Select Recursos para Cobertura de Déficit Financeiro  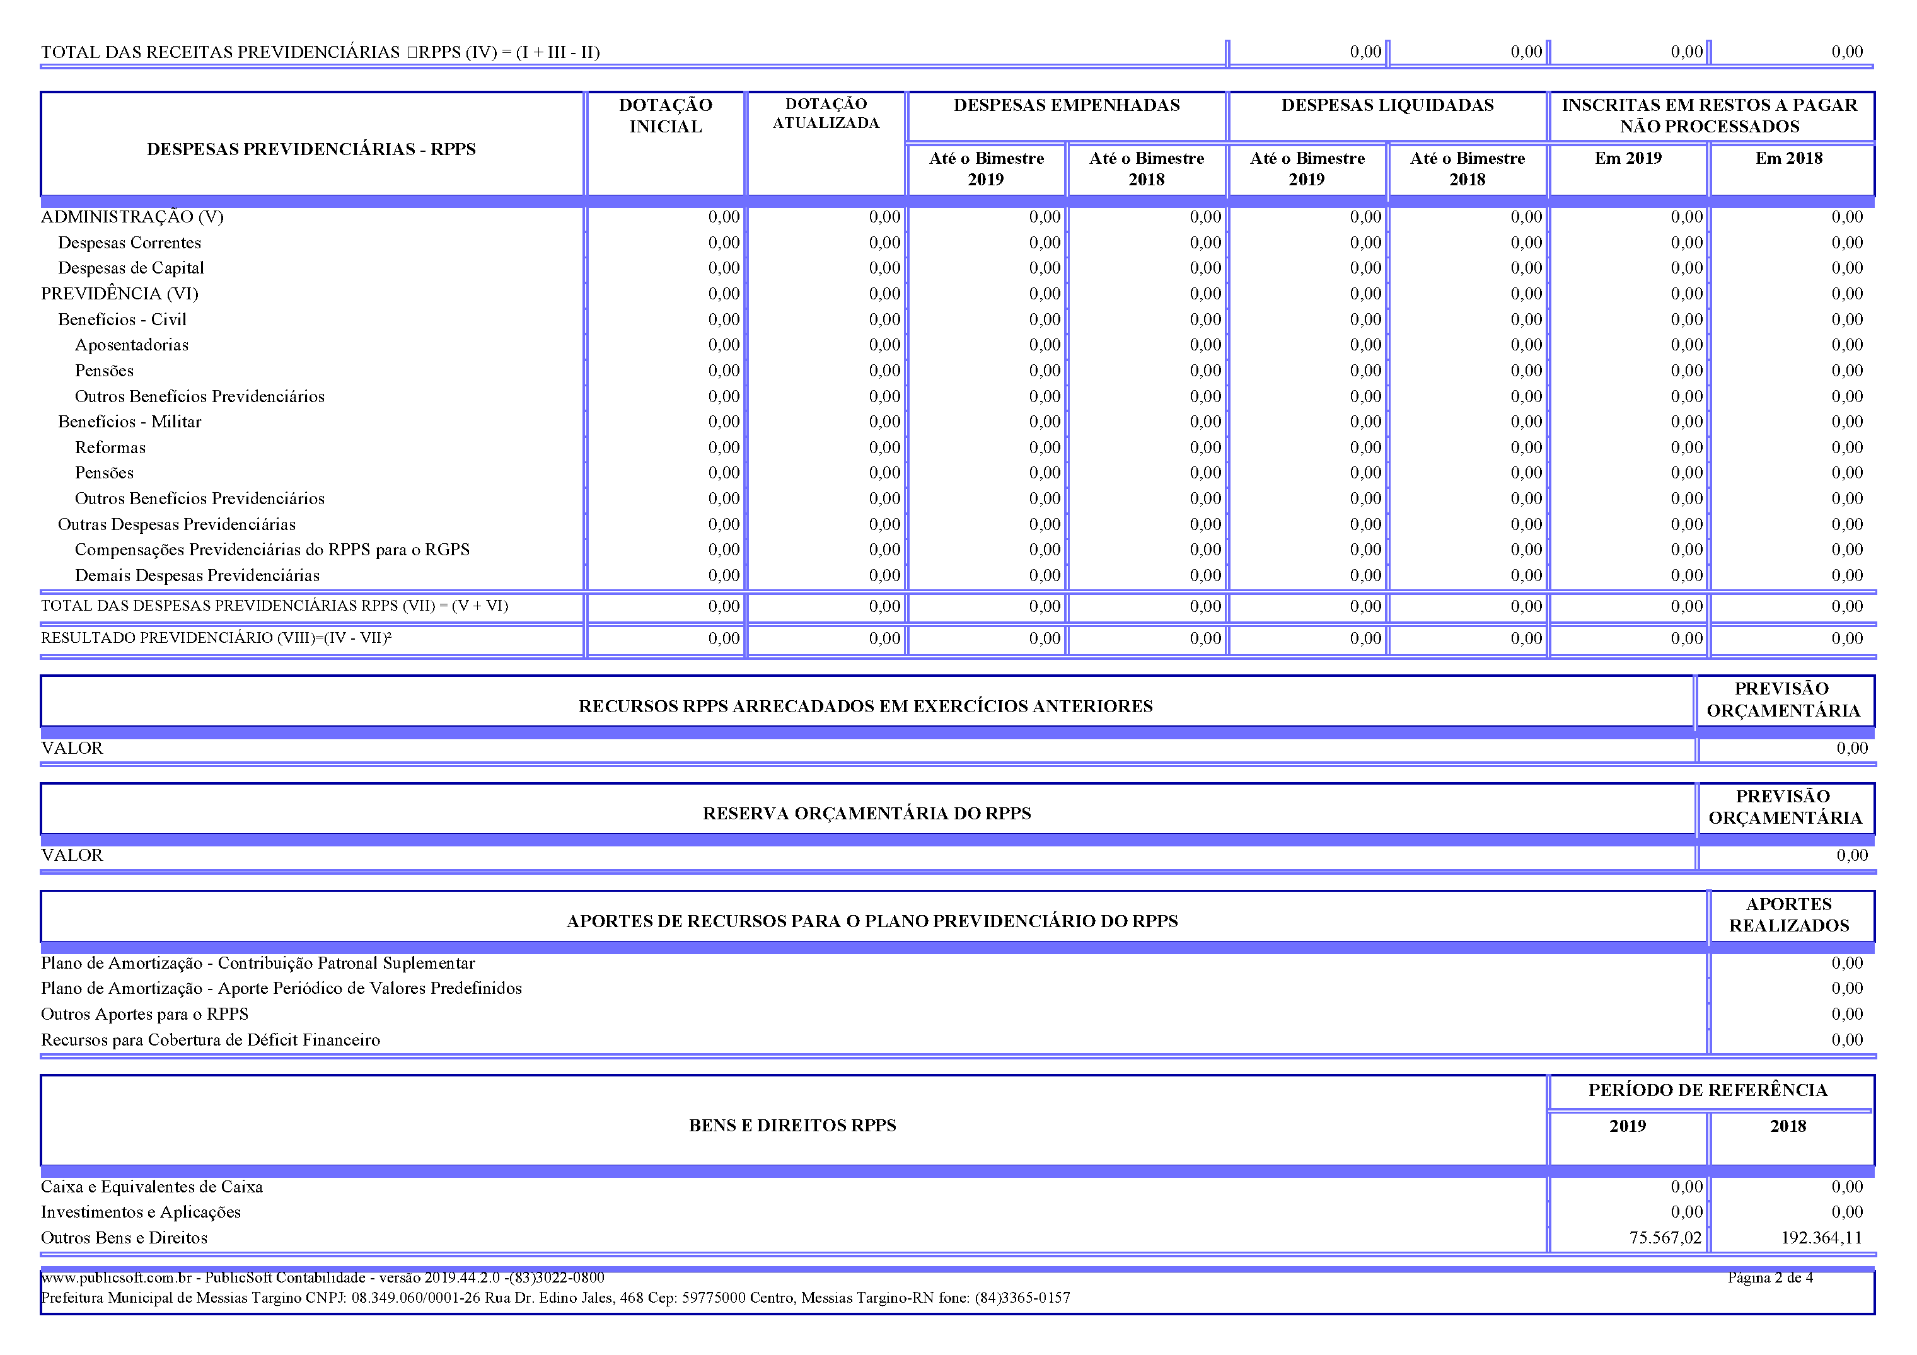click(211, 1041)
